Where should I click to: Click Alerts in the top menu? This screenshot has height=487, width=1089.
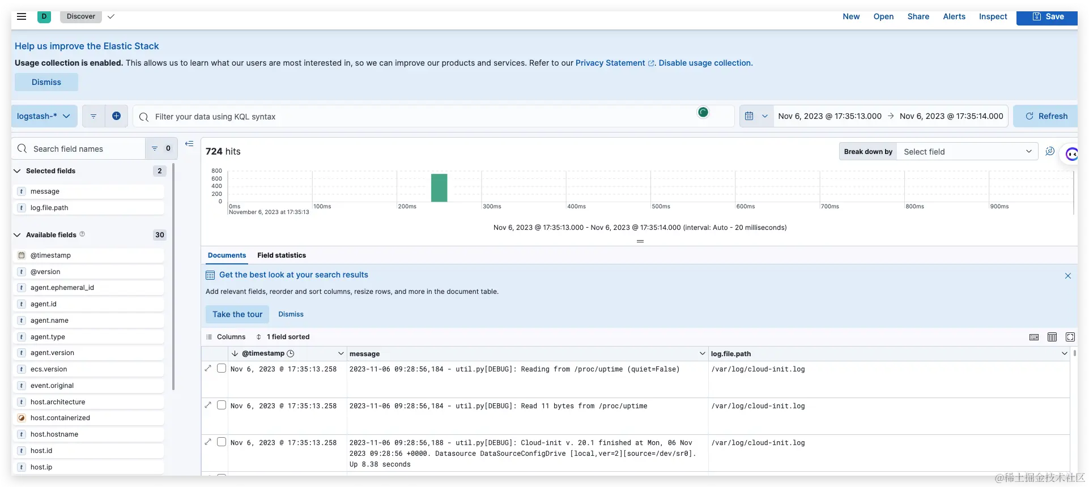(954, 16)
